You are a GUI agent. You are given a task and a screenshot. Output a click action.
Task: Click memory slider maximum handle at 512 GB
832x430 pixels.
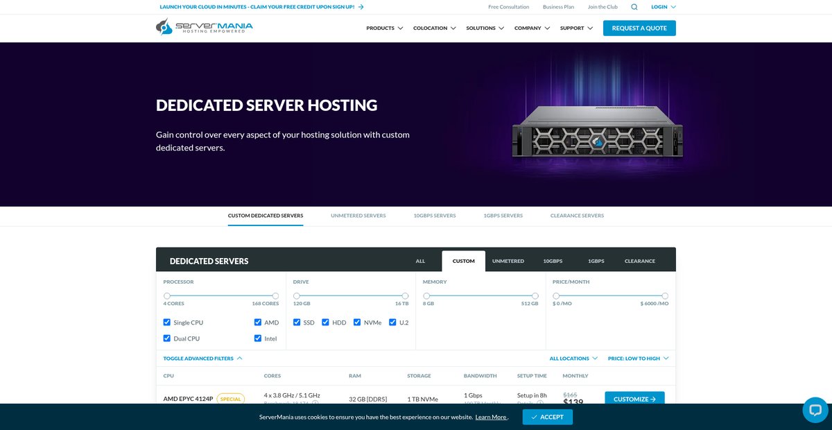point(535,295)
